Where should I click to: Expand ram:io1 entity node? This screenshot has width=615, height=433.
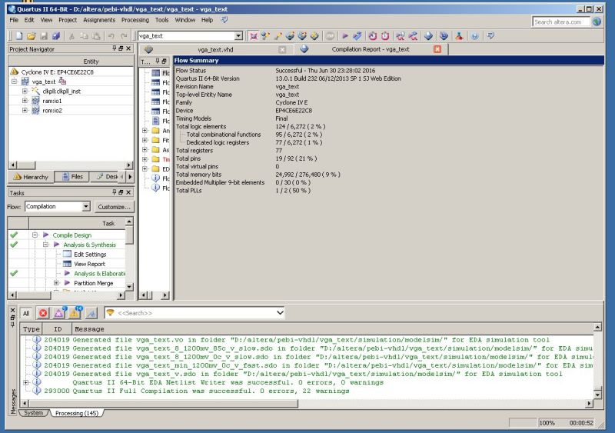(x=25, y=101)
